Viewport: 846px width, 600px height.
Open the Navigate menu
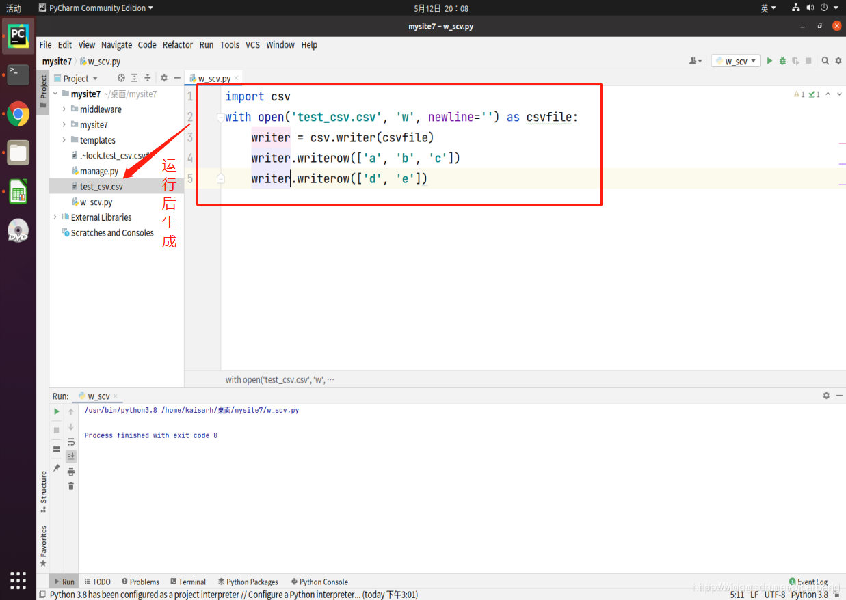pyautogui.click(x=116, y=44)
